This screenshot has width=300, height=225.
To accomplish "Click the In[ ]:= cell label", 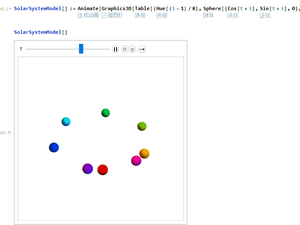I will 5,8.
